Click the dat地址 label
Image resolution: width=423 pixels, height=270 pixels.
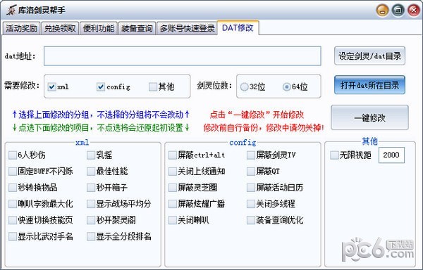(x=20, y=56)
